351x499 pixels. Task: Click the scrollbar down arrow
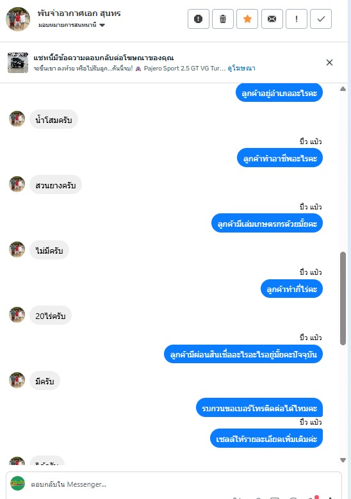pyautogui.click(x=343, y=460)
